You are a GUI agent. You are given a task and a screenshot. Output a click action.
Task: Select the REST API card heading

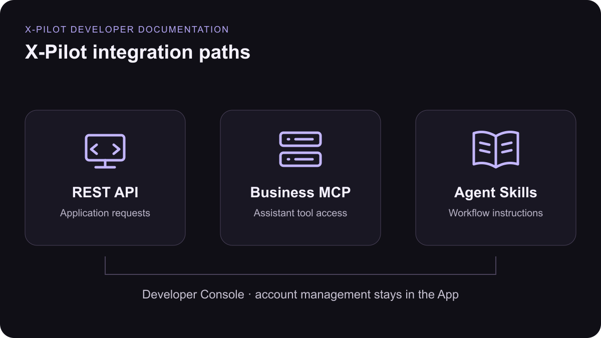coord(105,193)
